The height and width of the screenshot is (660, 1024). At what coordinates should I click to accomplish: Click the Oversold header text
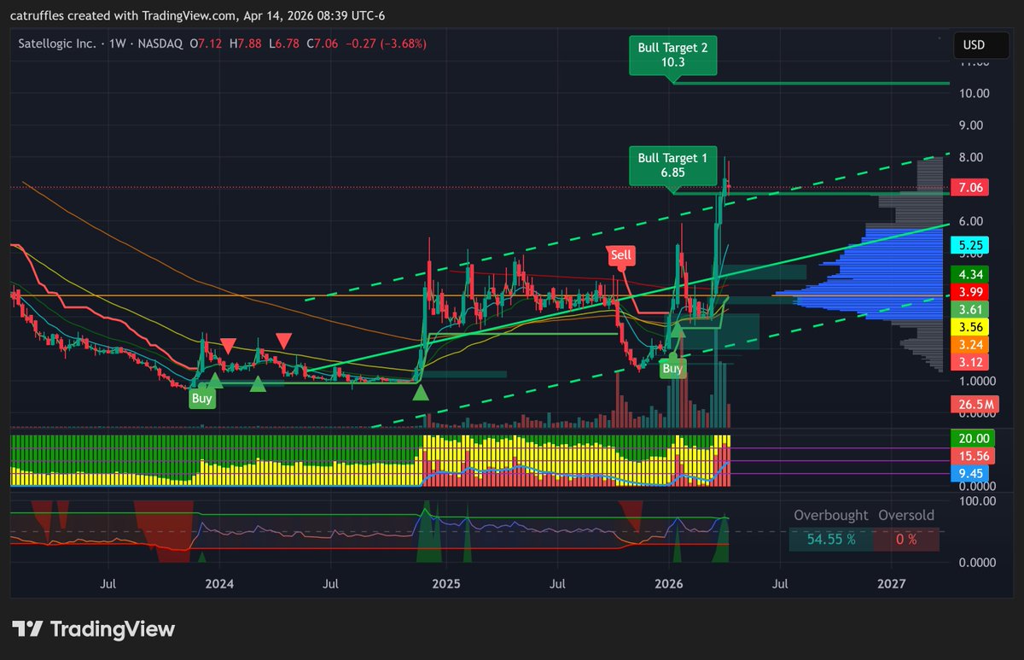906,516
